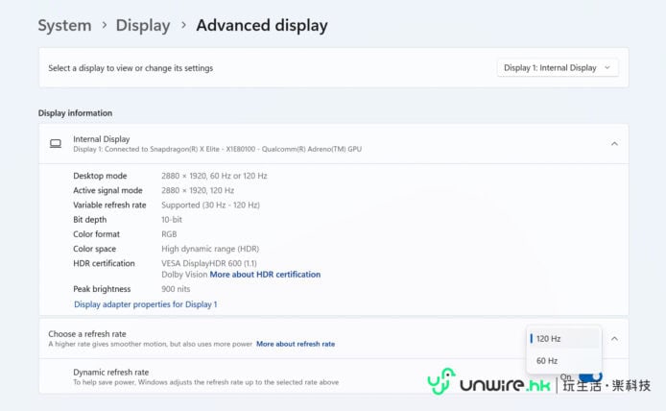Open the Display 1: Internal Display dropdown

coord(558,68)
